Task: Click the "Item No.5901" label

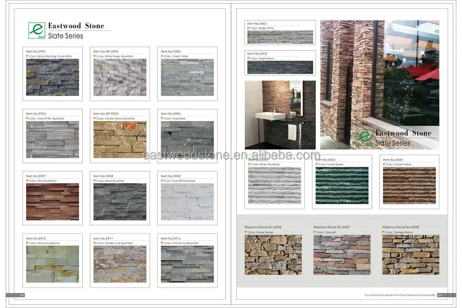Action: click(36, 51)
